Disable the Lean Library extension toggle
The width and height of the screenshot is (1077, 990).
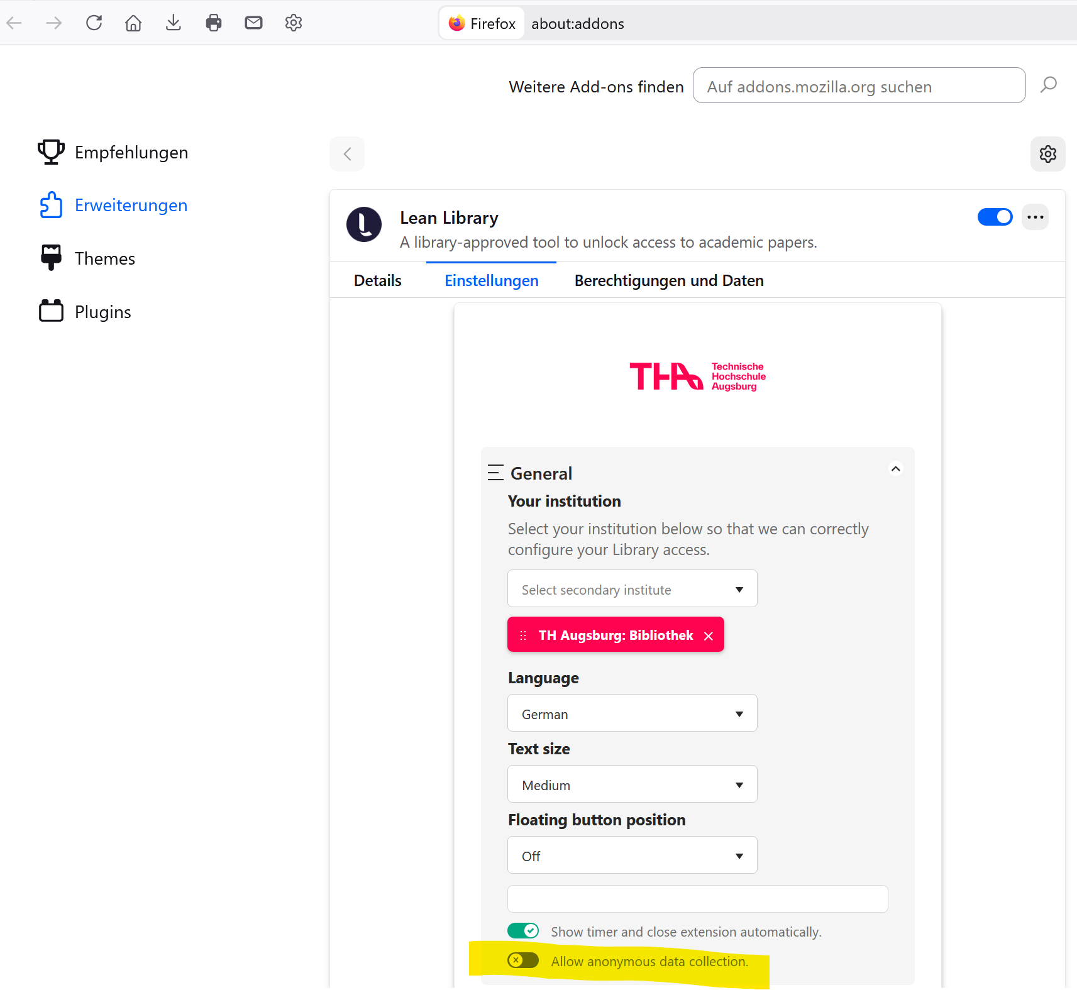tap(995, 217)
